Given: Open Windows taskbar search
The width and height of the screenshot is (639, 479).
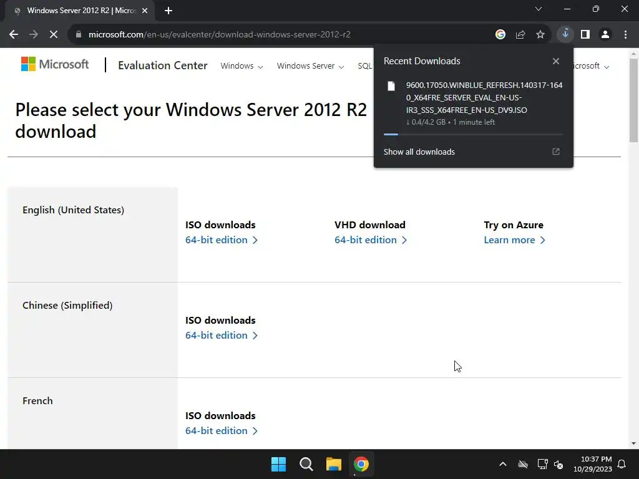Looking at the screenshot, I should point(306,464).
